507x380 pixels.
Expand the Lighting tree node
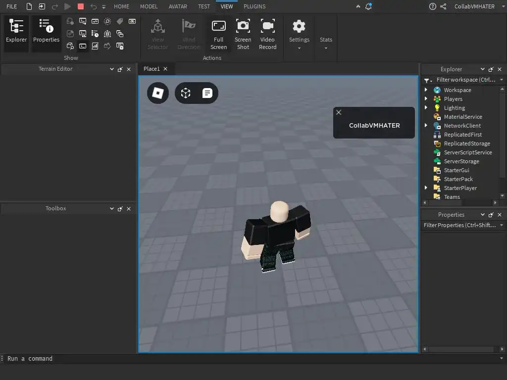(x=426, y=107)
